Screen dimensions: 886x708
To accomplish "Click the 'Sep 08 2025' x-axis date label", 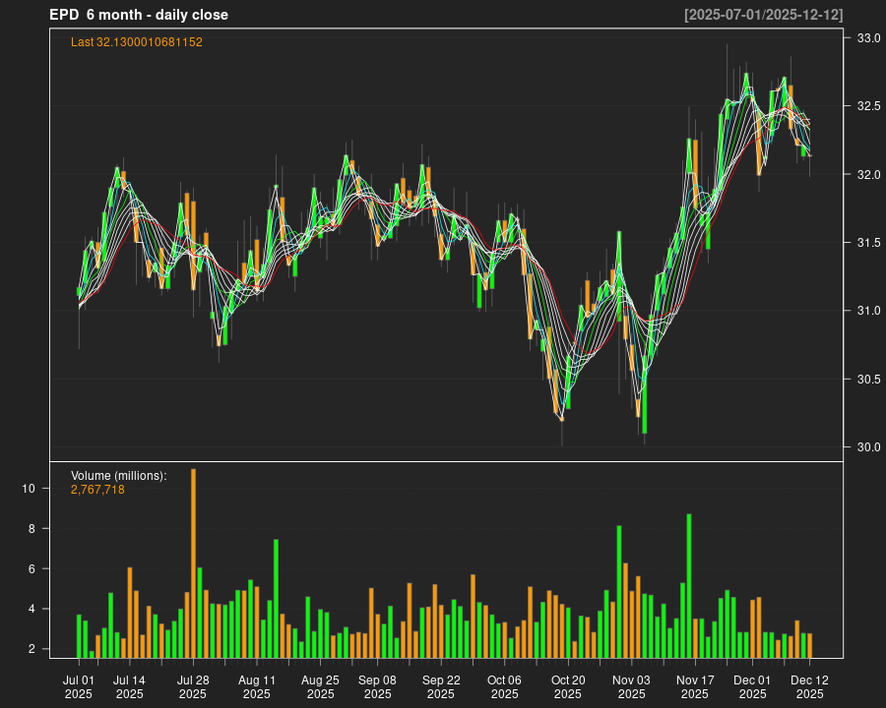I will 377,686.
